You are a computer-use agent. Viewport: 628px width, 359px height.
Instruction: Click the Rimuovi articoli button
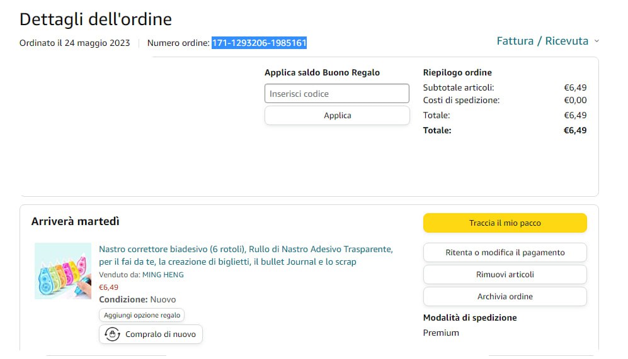click(x=505, y=275)
